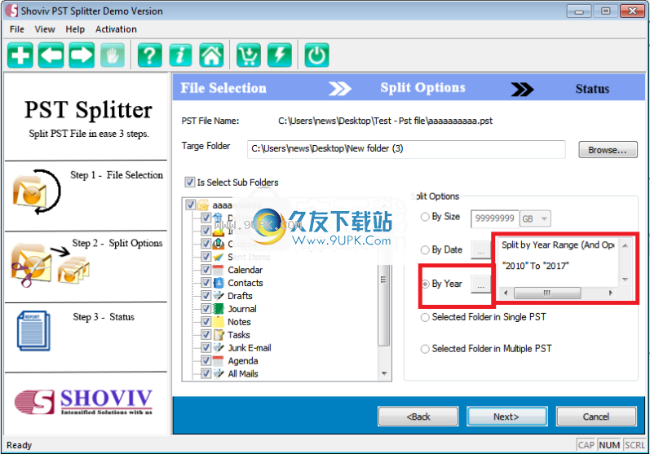The height and width of the screenshot is (454, 650).
Task: Click Step 1 File Selection envelope icon
Action: 36,192
